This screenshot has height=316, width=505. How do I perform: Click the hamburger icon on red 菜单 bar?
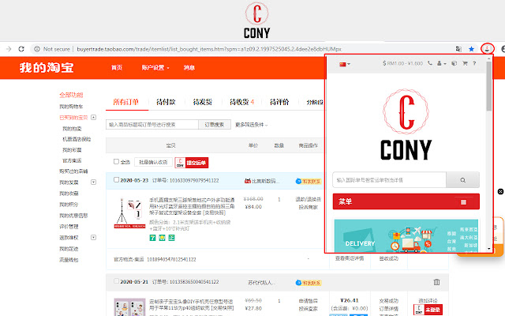coord(463,202)
